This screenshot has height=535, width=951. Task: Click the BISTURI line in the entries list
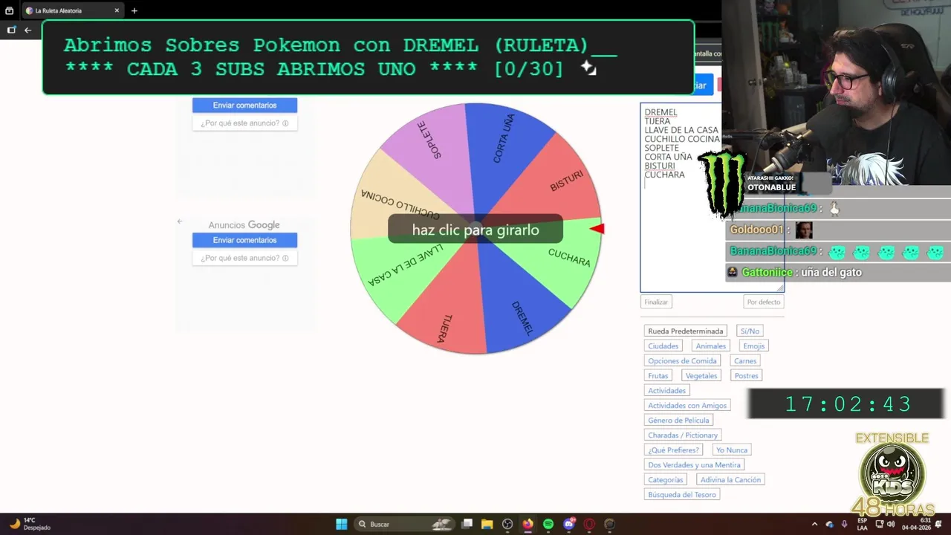[x=660, y=166]
